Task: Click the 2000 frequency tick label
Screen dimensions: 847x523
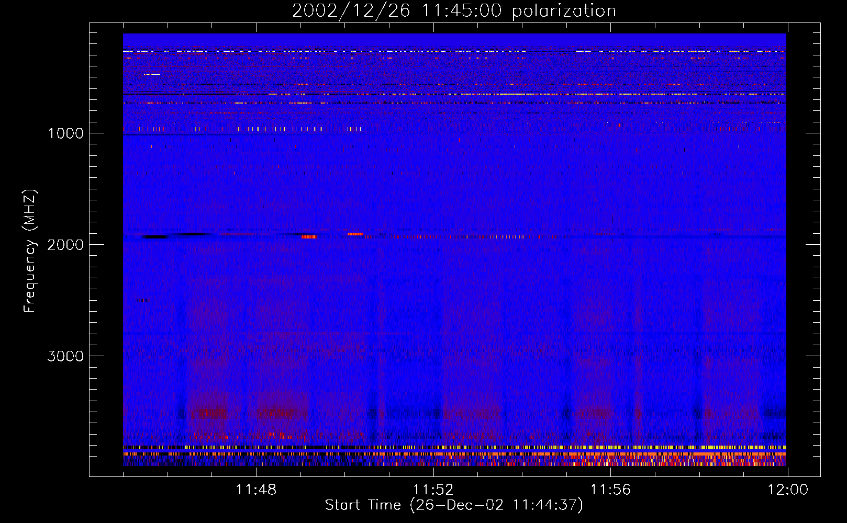Action: (x=65, y=245)
